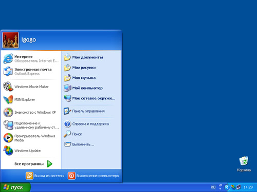Open the RU language indicator
The image size is (257, 192).
click(213, 187)
